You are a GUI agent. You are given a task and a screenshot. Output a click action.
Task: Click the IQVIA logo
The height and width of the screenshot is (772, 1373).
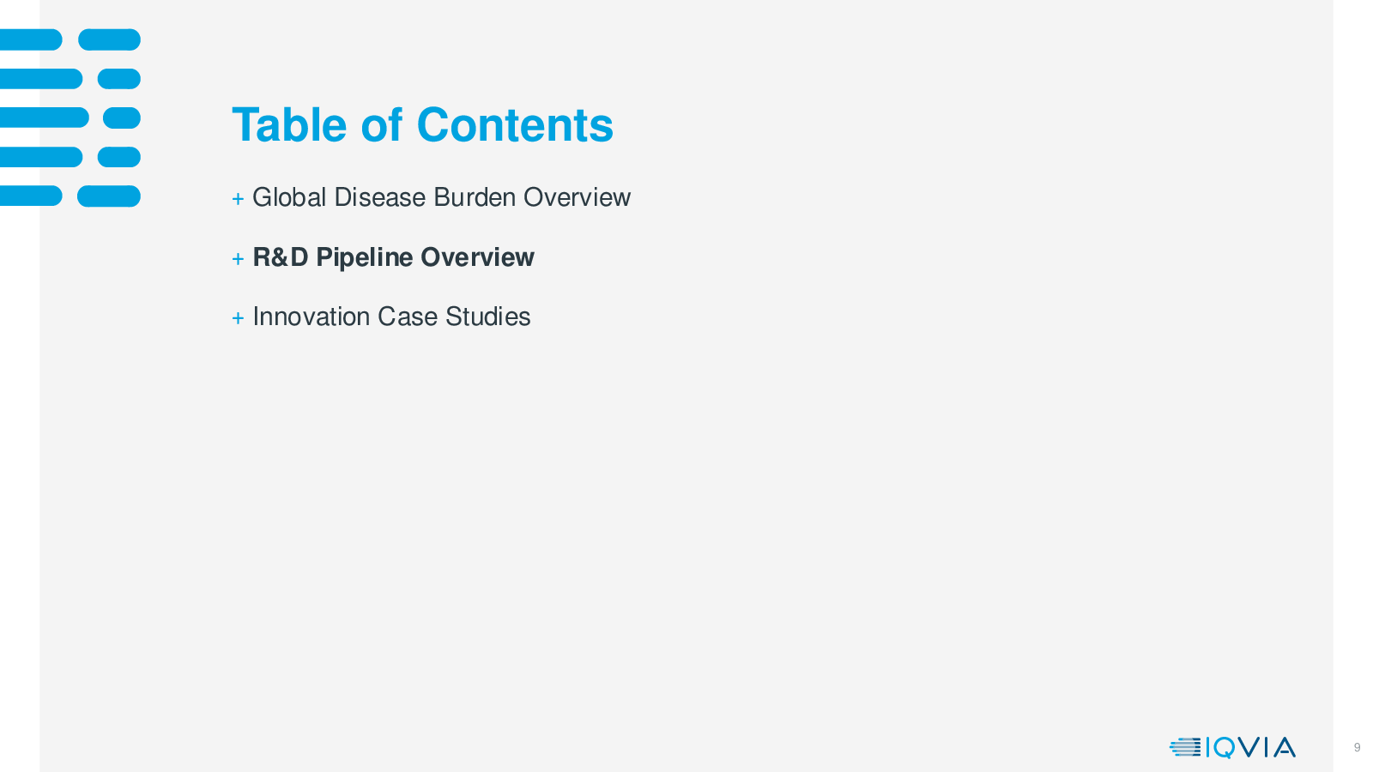point(1232,748)
